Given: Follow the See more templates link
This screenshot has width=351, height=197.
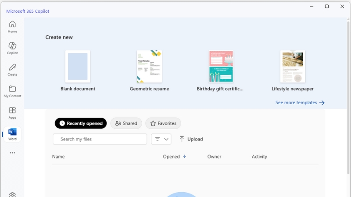Looking at the screenshot, I should [x=300, y=102].
